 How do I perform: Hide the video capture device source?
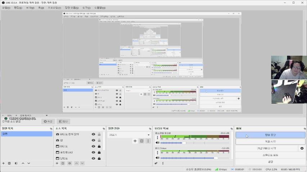point(93,134)
